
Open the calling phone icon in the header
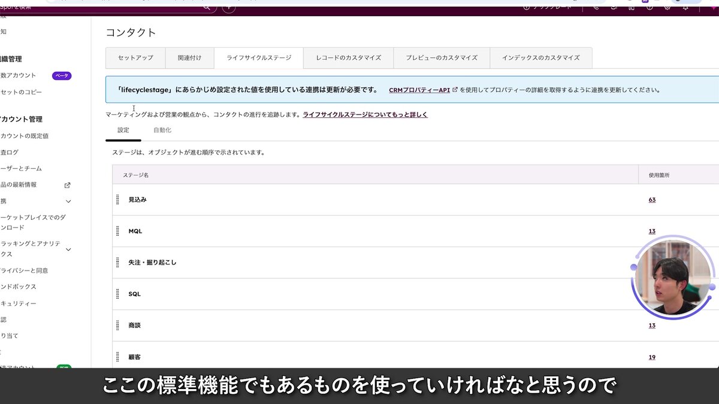(x=596, y=8)
